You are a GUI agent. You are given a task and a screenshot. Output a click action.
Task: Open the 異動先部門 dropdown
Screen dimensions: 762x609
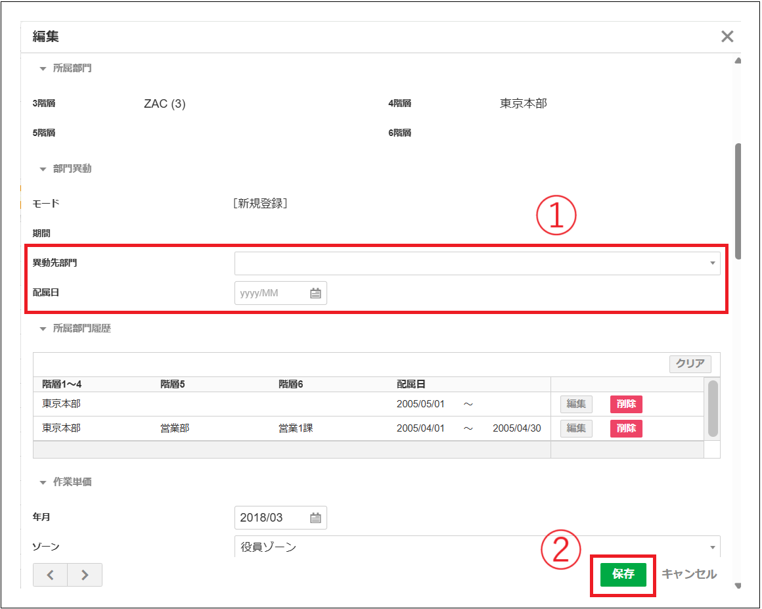tap(477, 263)
